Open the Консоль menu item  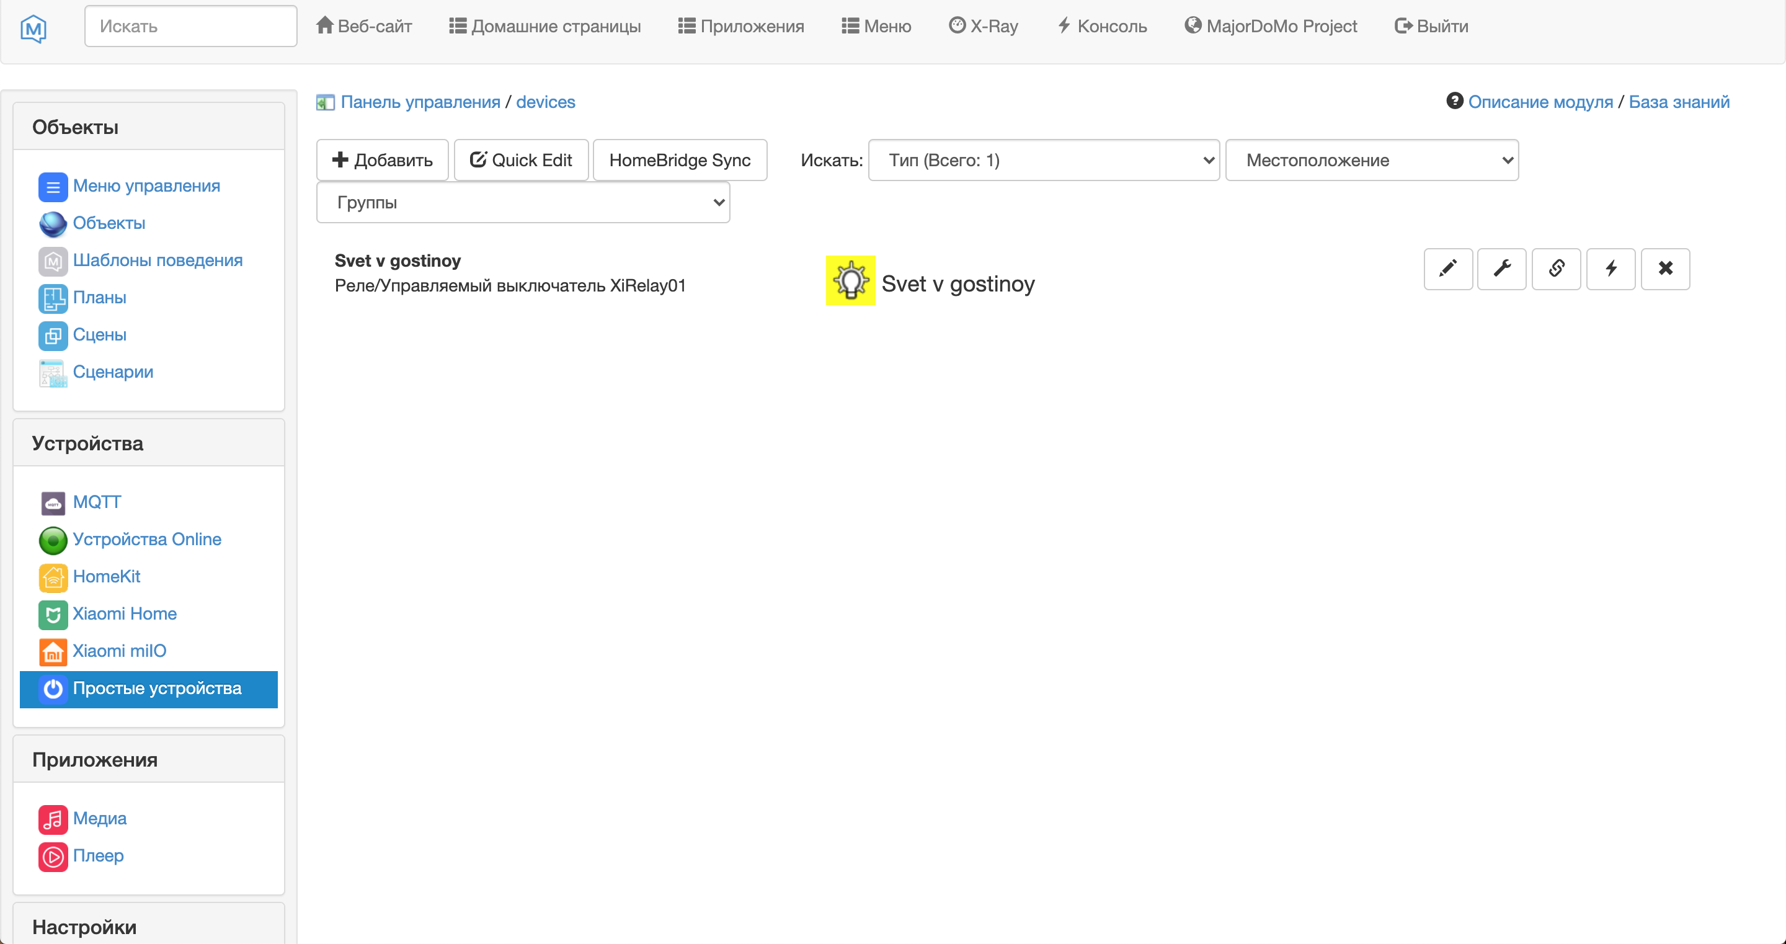coord(1102,25)
